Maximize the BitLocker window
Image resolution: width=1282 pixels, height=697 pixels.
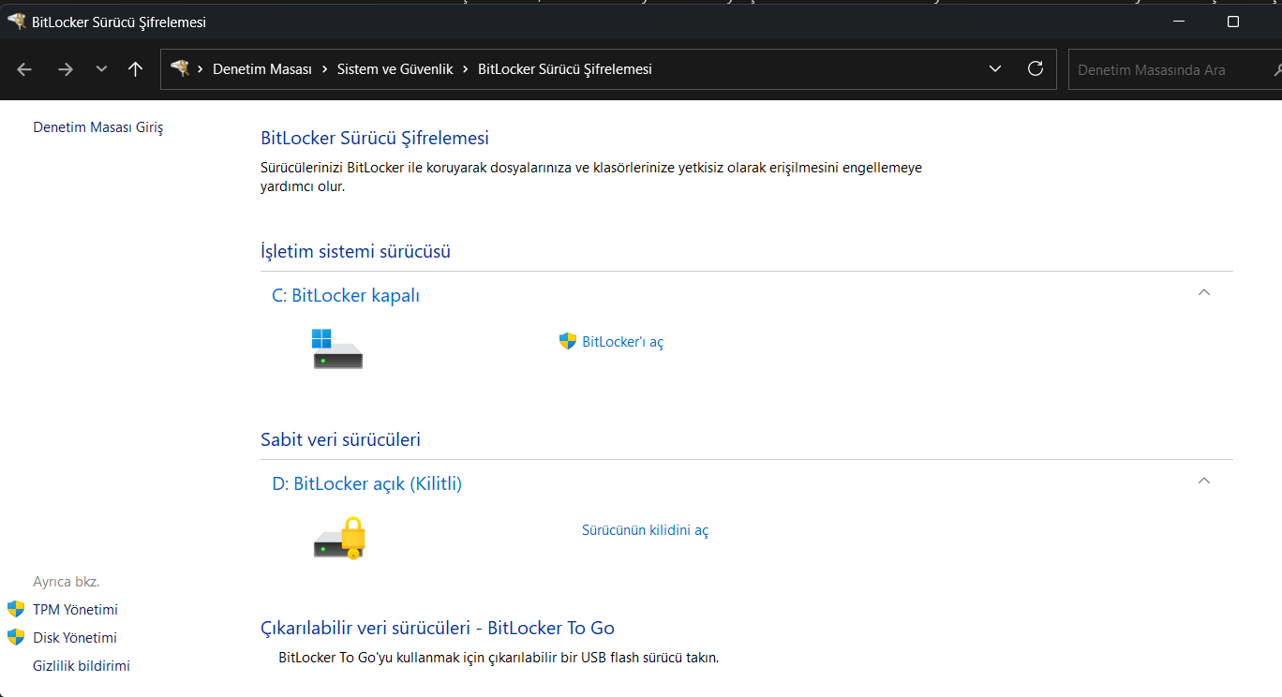[x=1233, y=22]
